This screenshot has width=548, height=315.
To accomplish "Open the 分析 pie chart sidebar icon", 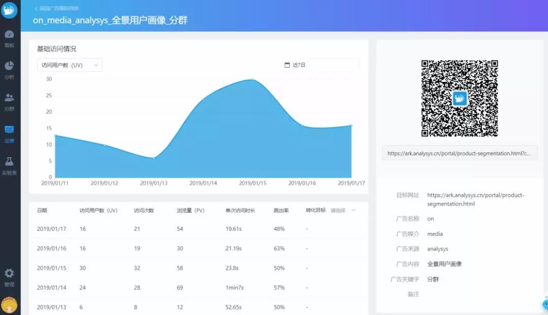I will 10,70.
